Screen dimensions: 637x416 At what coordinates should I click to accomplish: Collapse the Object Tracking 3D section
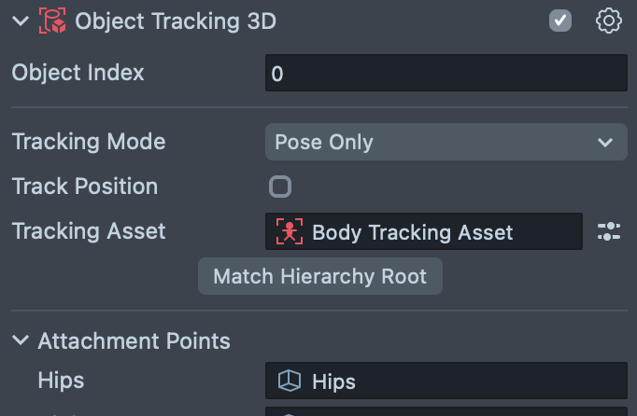coord(21,21)
